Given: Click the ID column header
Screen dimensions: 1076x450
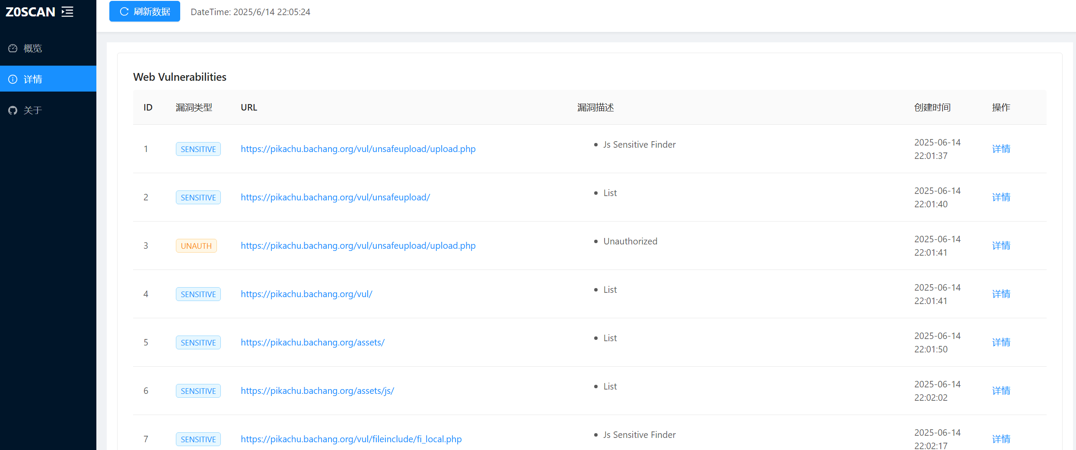Looking at the screenshot, I should pos(148,108).
